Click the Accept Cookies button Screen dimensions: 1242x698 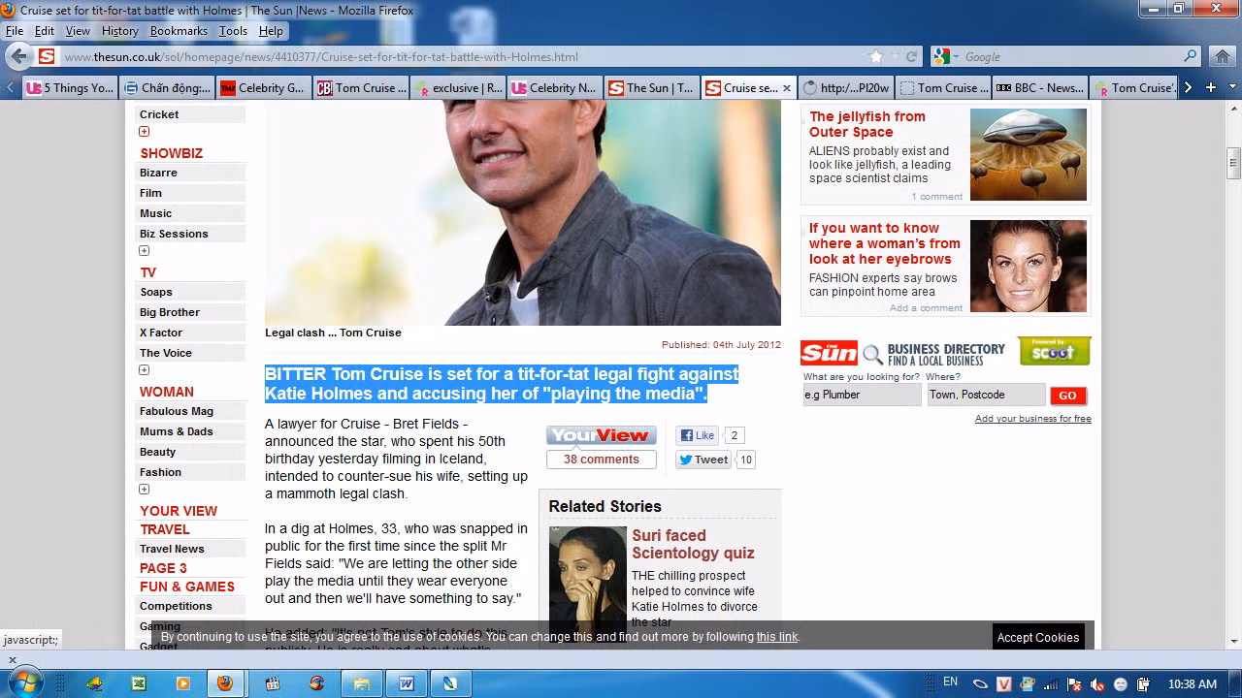1038,637
